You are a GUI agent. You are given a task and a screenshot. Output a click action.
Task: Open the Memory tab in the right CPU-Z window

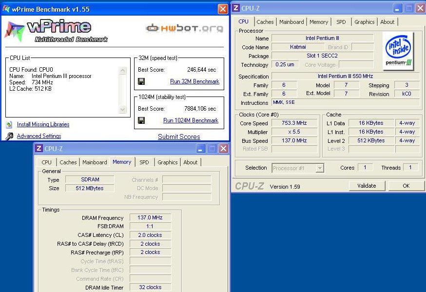point(319,22)
